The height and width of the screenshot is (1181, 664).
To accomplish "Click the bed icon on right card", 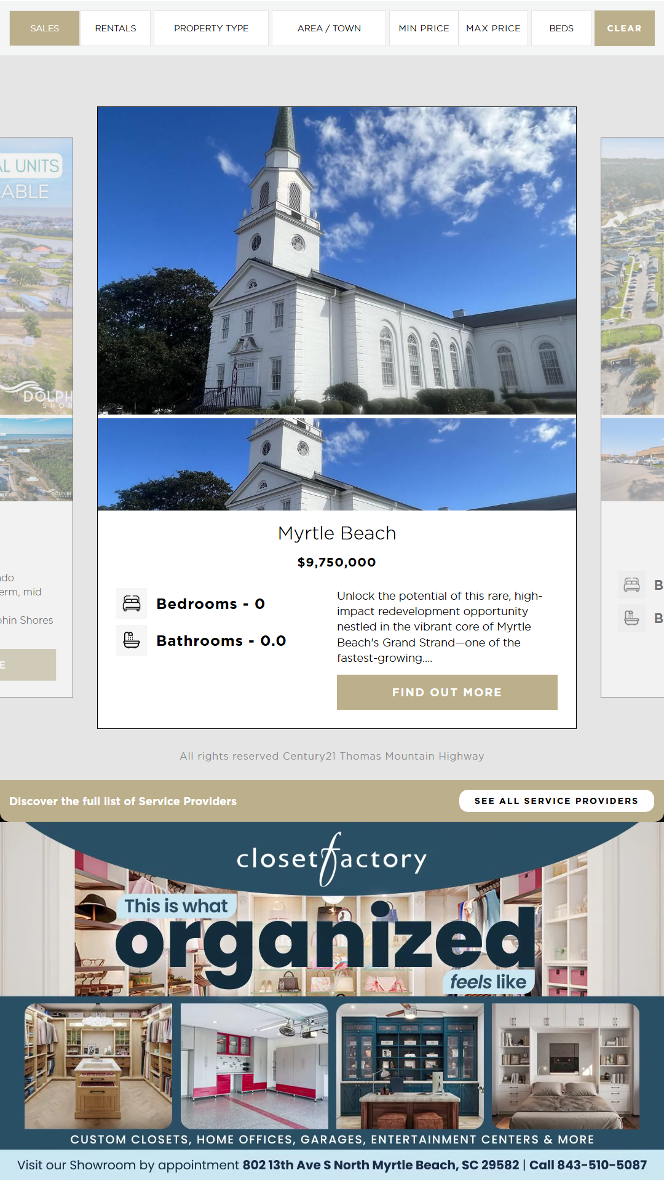I will (631, 584).
